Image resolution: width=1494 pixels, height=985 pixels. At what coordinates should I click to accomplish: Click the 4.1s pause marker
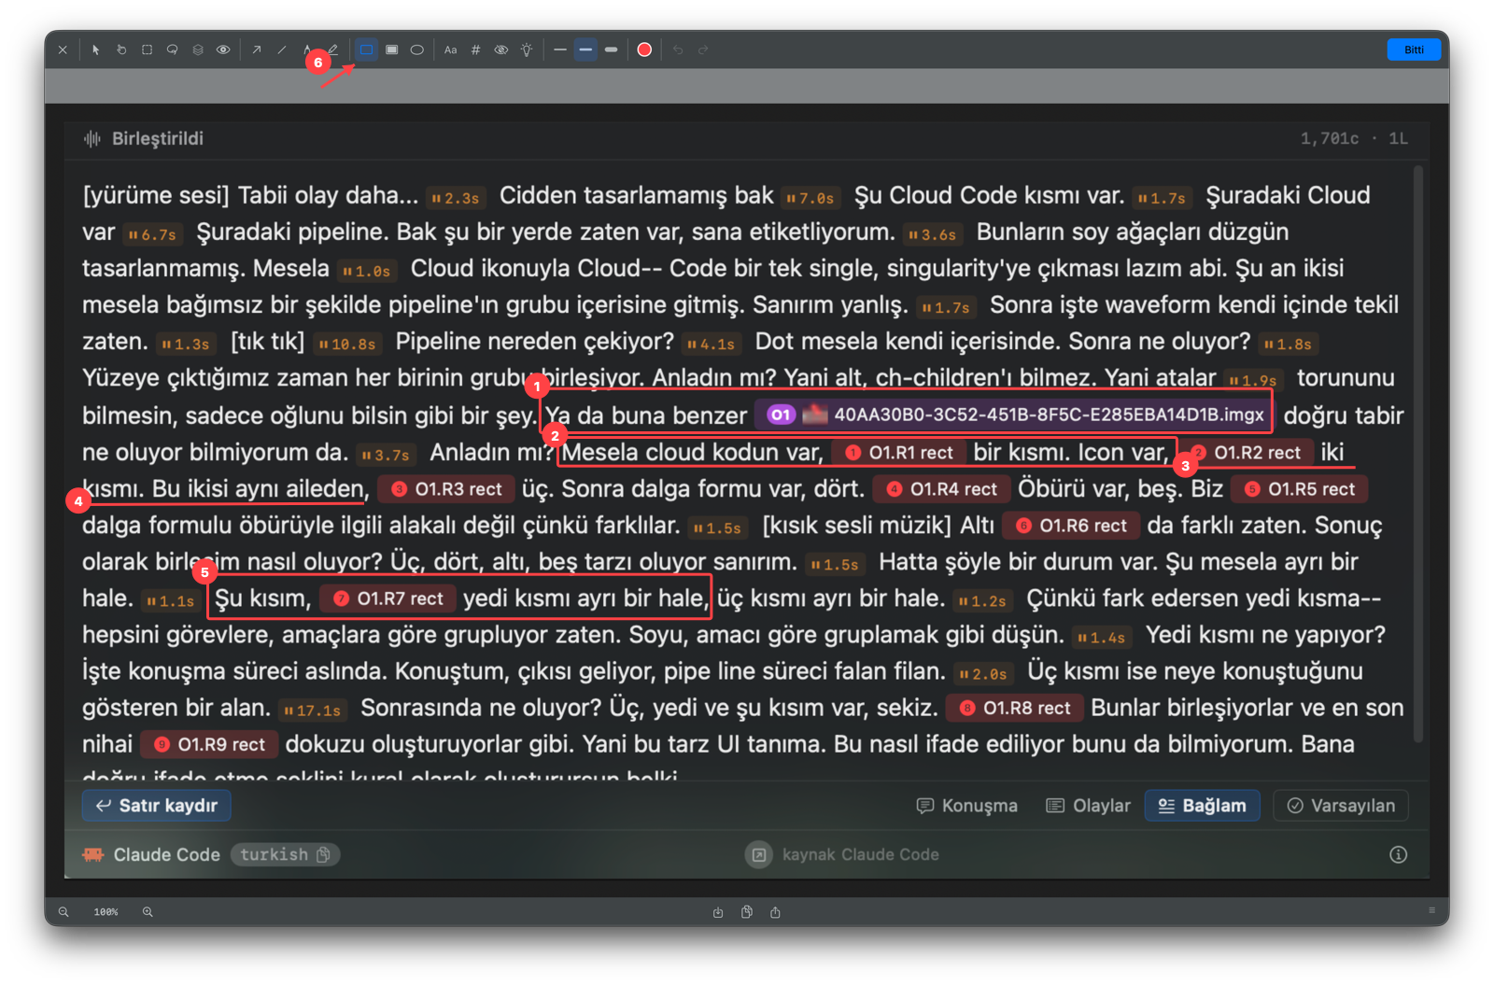712,345
